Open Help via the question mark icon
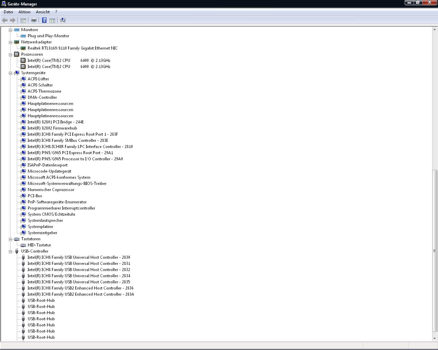The height and width of the screenshot is (350, 438). pyautogui.click(x=44, y=21)
